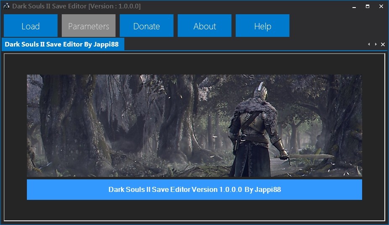The image size is (389, 225).
Task: Open the Parameters section
Action: click(x=89, y=26)
